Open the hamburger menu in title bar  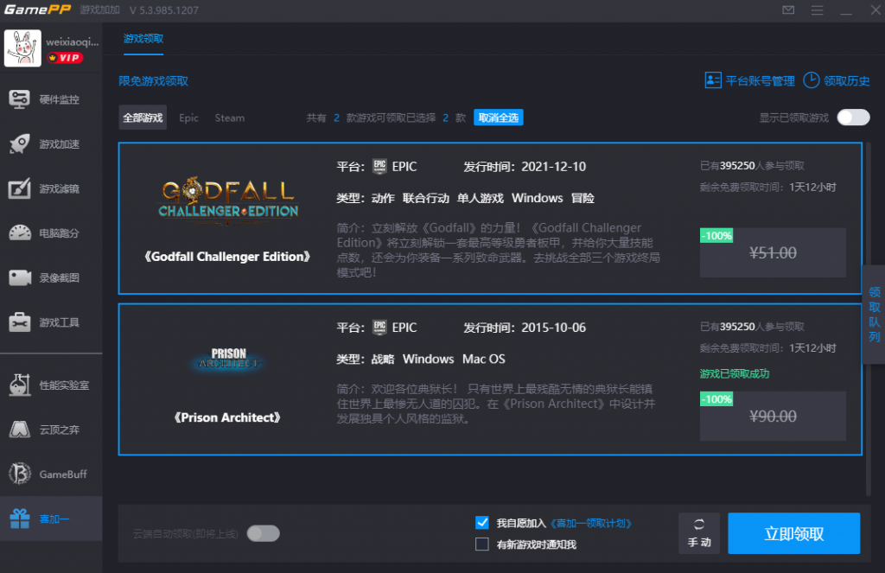[817, 10]
